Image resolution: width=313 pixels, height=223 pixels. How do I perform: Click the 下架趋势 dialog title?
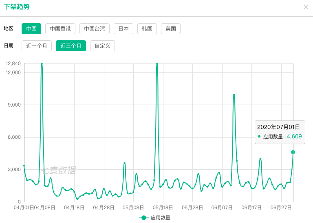[x=17, y=7]
